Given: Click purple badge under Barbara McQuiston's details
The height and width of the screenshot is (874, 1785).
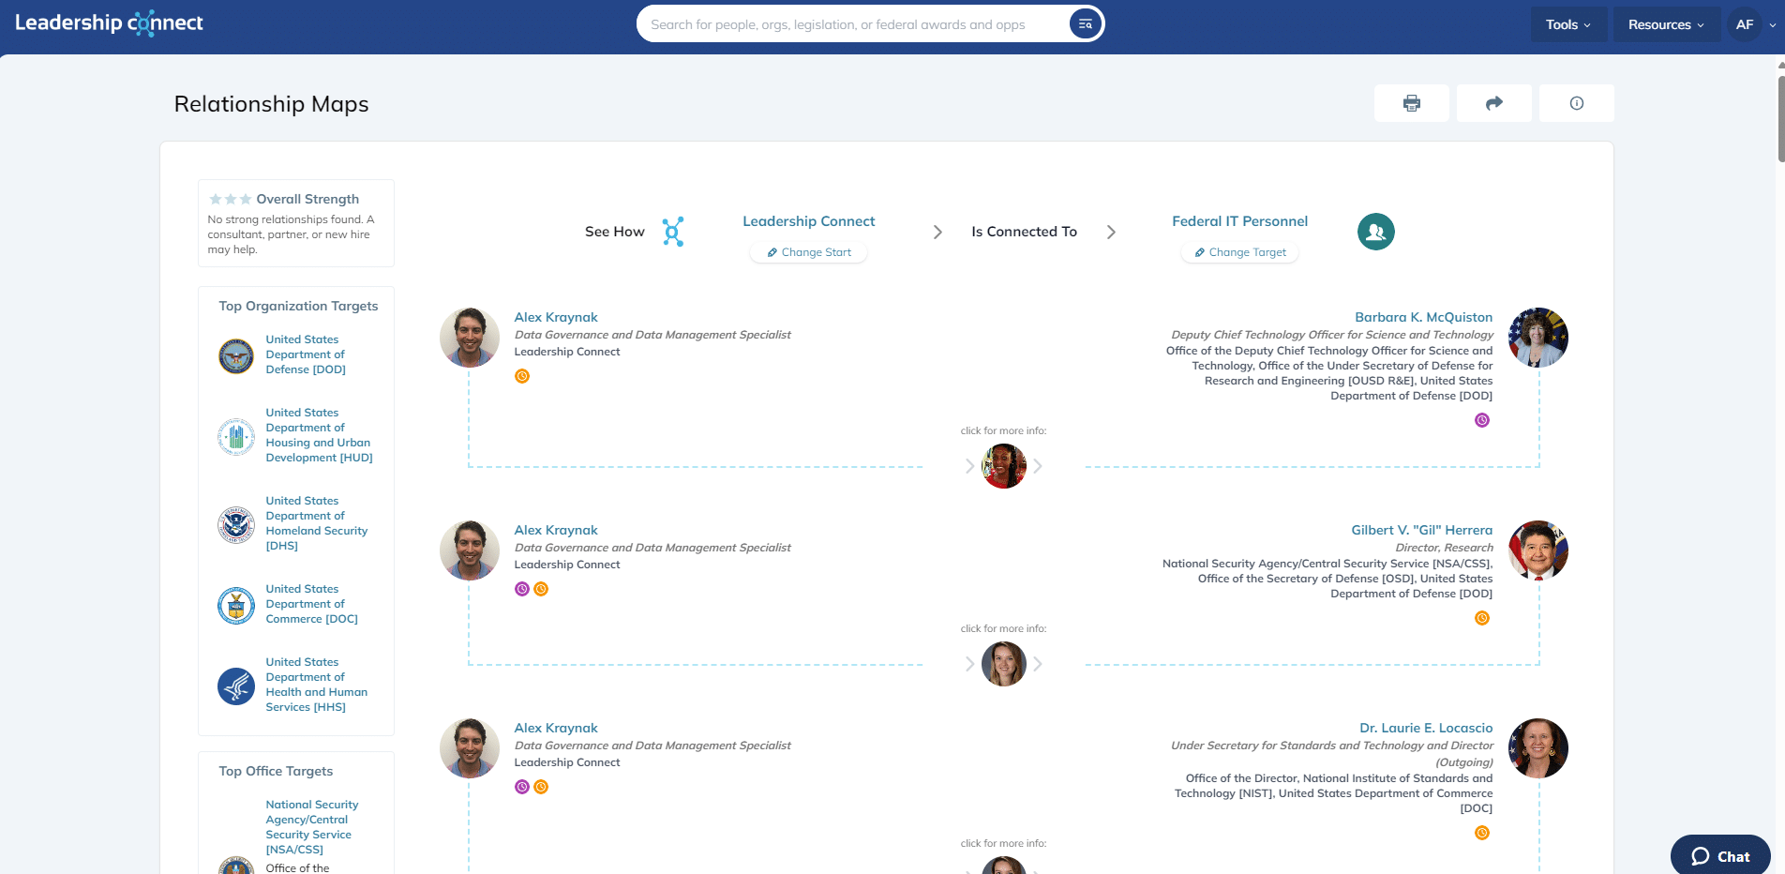Looking at the screenshot, I should [x=1482, y=420].
